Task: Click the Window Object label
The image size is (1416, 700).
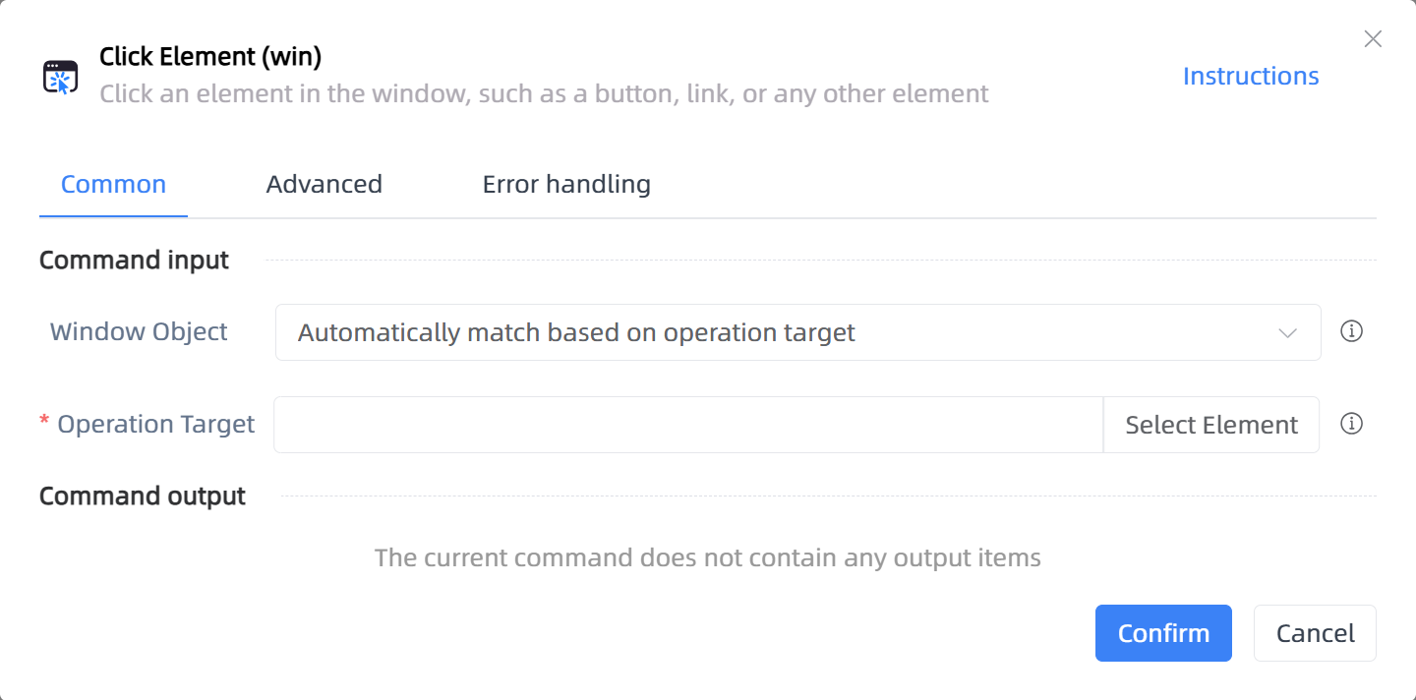Action: tap(139, 332)
